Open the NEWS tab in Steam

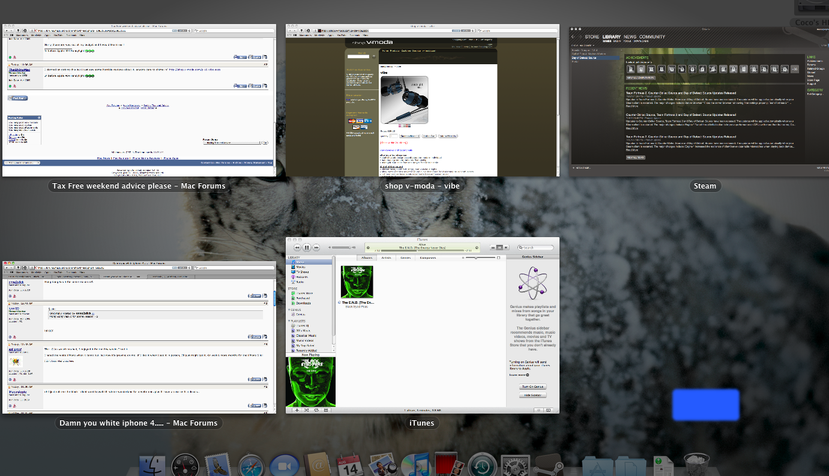click(630, 37)
